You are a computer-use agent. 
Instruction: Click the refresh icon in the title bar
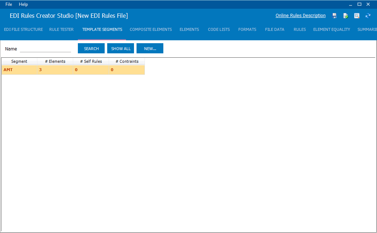pos(368,16)
